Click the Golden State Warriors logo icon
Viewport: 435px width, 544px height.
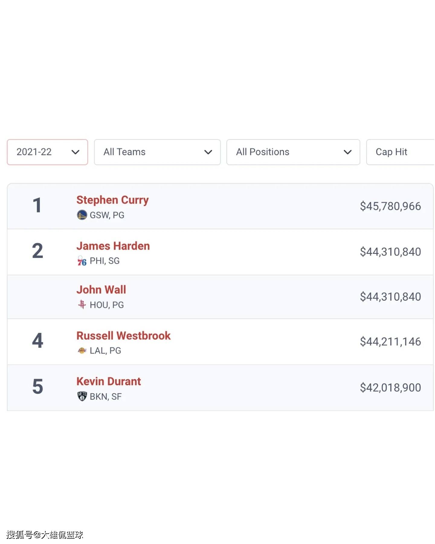point(82,215)
